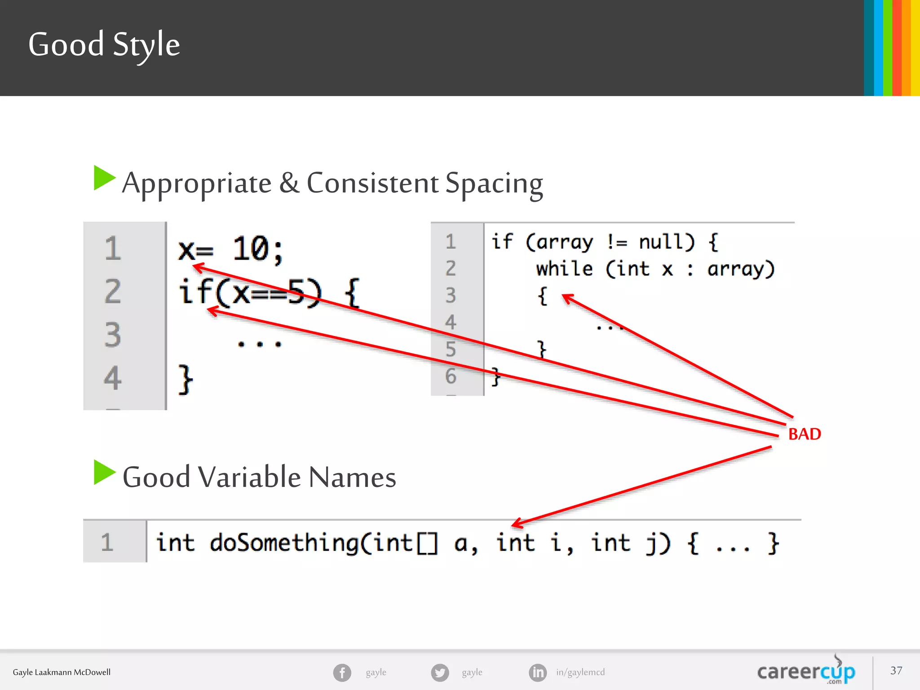The height and width of the screenshot is (690, 920).
Task: Click the green arrow beside Appropriate & Consistent Spacing
Action: [105, 178]
